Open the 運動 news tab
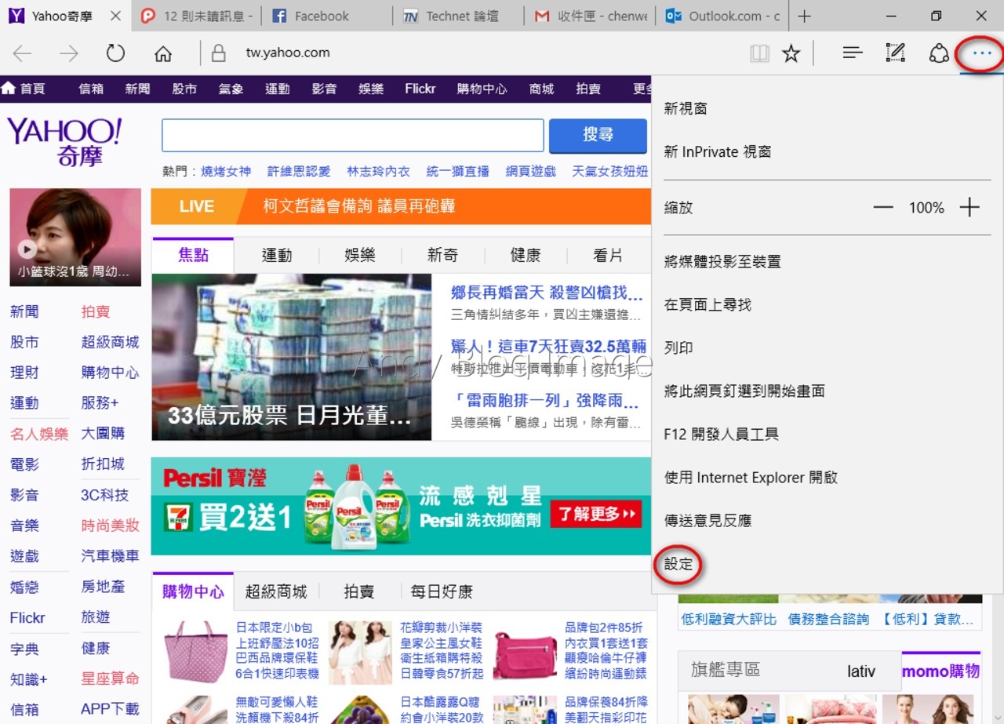The height and width of the screenshot is (724, 1004). [277, 255]
